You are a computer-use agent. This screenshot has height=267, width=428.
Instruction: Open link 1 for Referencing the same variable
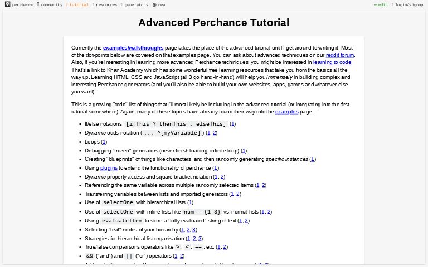(257, 185)
